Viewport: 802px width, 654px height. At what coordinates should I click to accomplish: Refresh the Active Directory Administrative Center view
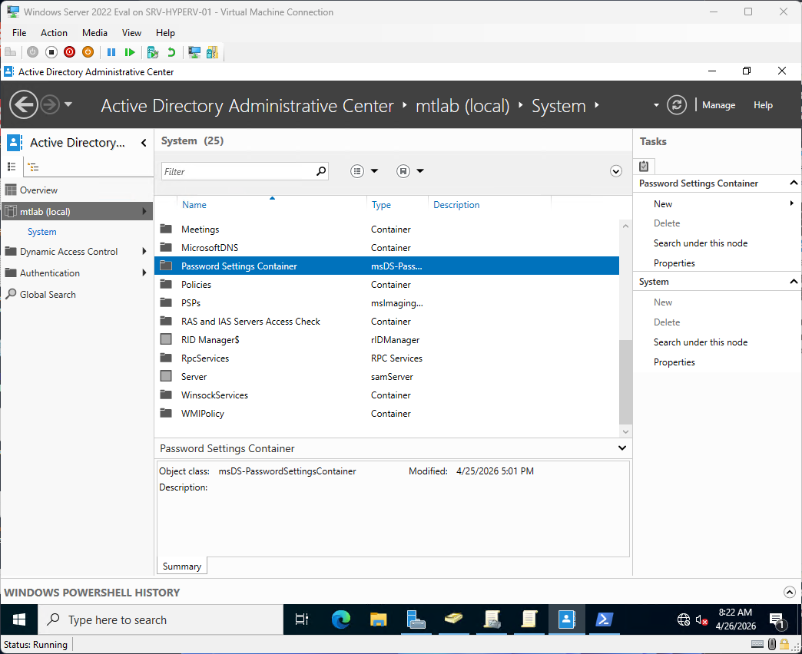click(677, 104)
